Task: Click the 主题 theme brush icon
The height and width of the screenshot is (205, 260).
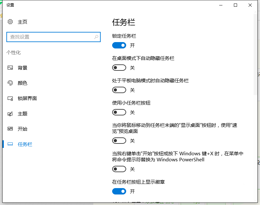Action: coord(10,114)
